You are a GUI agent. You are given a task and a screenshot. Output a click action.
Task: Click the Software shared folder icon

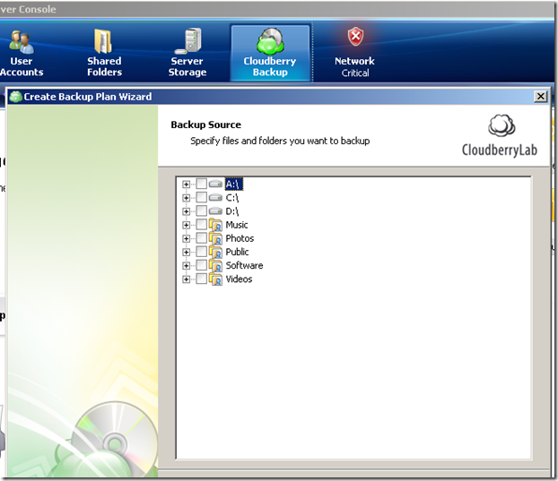point(215,265)
